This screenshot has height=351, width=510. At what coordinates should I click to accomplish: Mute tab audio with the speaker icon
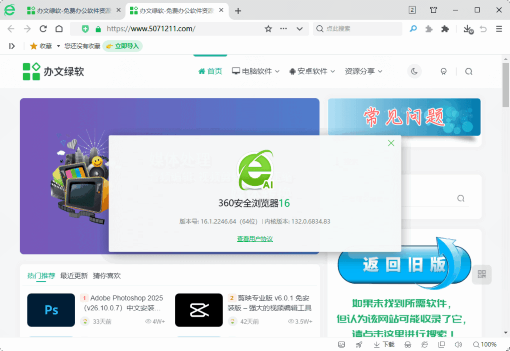459,344
